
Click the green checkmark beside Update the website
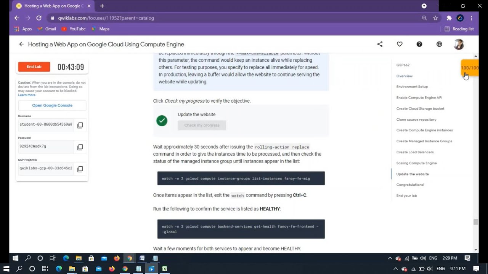click(x=162, y=121)
